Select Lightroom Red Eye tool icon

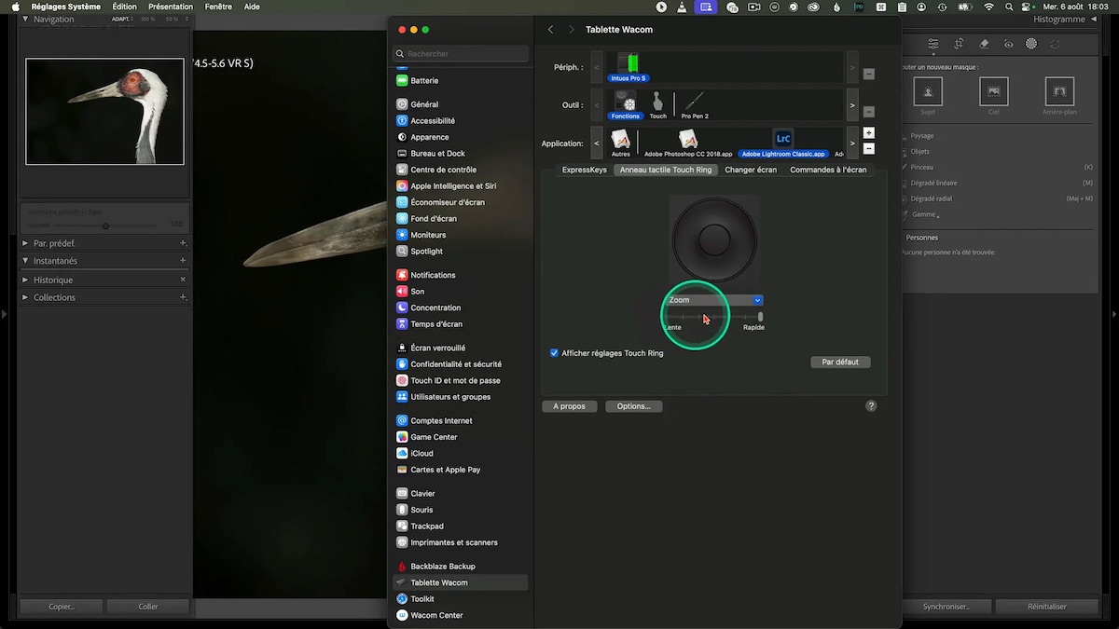coord(1008,44)
